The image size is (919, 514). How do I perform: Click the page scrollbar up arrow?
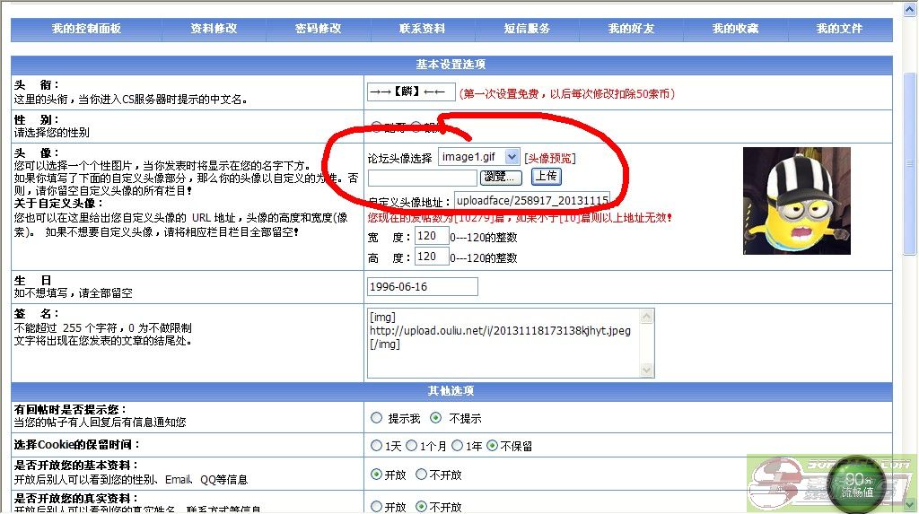(910, 8)
